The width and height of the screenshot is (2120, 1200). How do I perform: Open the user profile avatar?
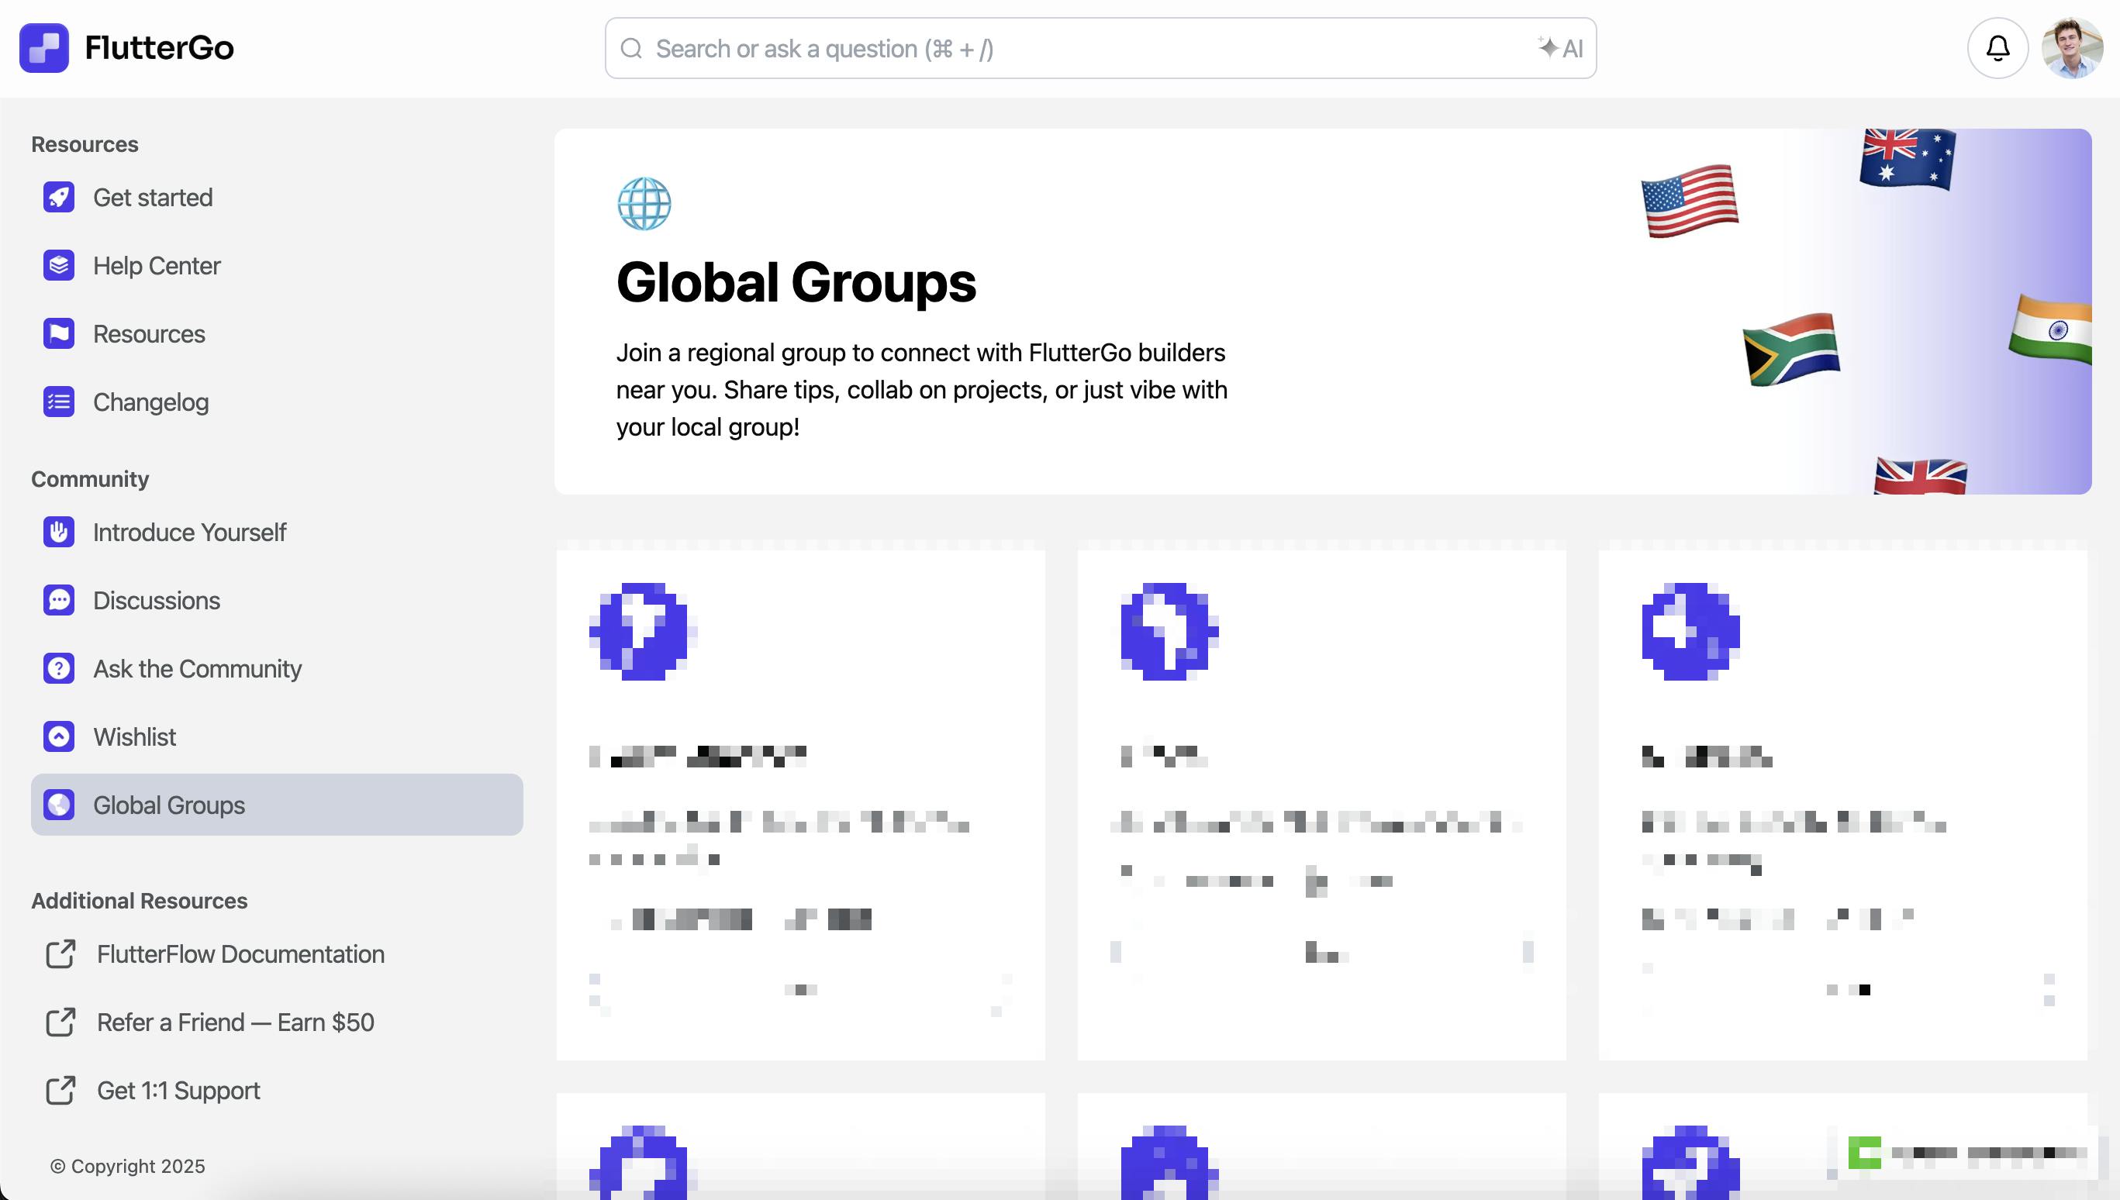click(x=2072, y=48)
